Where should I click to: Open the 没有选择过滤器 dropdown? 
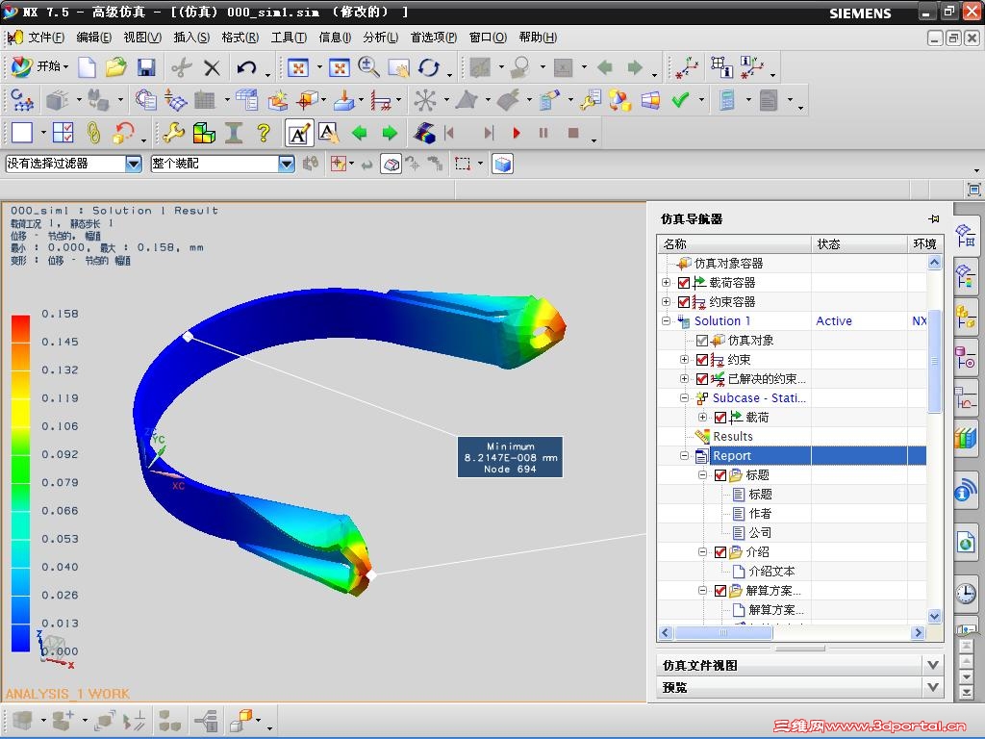(134, 165)
